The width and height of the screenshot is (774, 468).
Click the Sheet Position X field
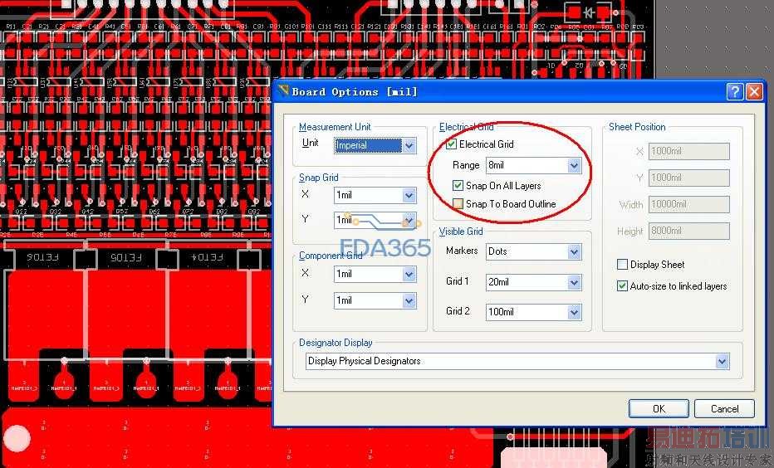pyautogui.click(x=689, y=151)
